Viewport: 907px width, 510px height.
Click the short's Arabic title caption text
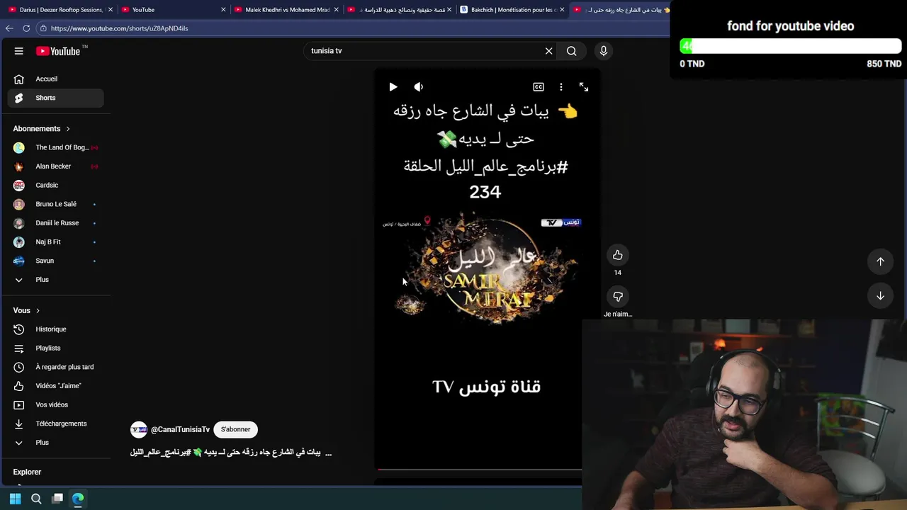[231, 452]
